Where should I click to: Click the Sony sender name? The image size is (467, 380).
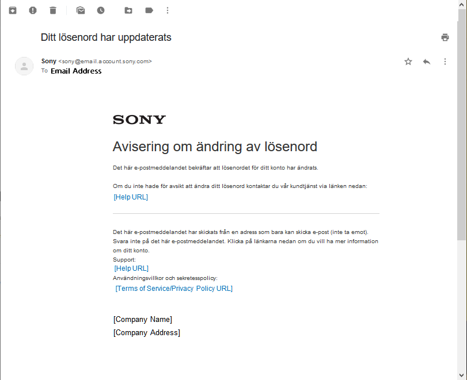pyautogui.click(x=49, y=61)
